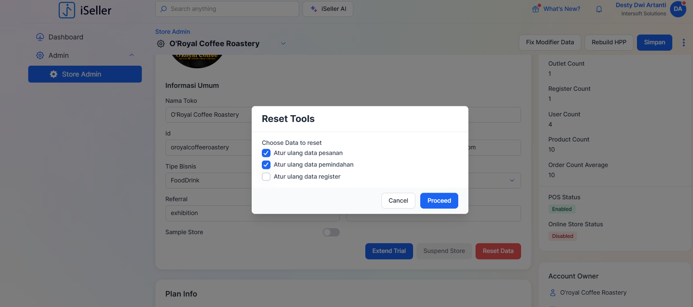
Task: Click What's New? link
Action: coord(562,9)
